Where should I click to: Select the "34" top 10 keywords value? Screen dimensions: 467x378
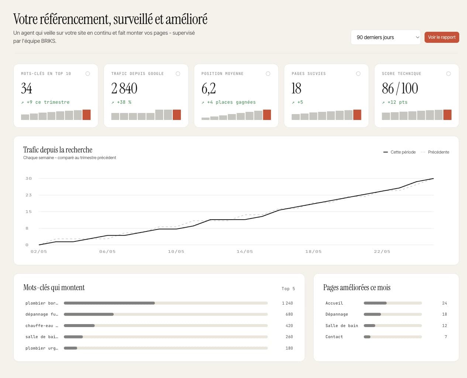click(27, 89)
